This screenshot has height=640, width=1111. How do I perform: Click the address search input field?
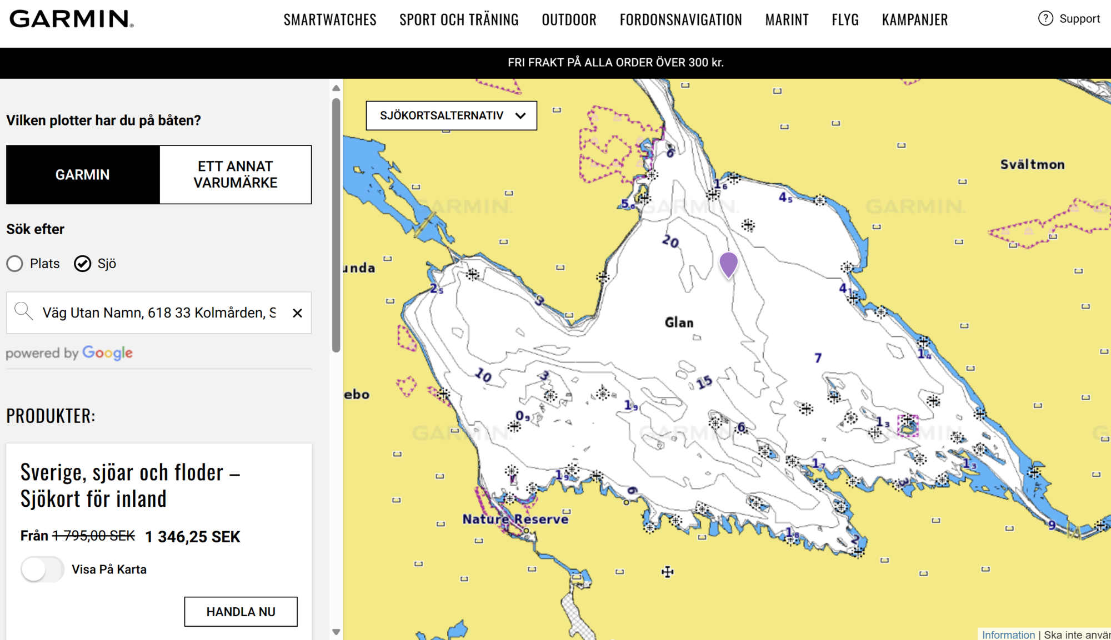pos(159,313)
